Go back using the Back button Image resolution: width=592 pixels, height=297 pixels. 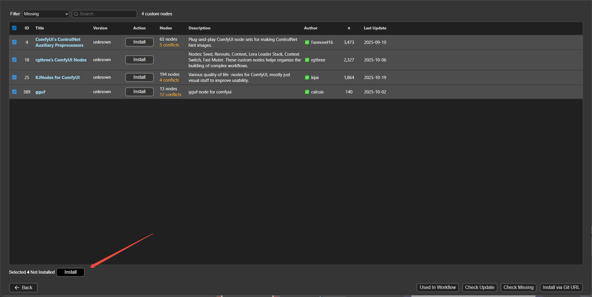click(23, 287)
